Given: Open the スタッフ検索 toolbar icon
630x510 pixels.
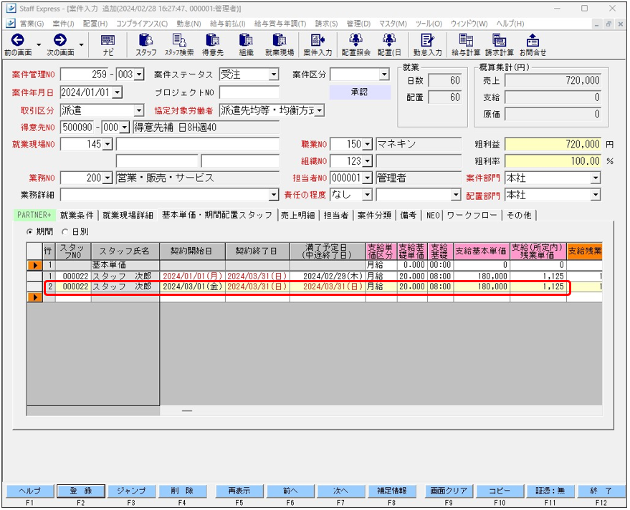Looking at the screenshot, I should 179,44.
